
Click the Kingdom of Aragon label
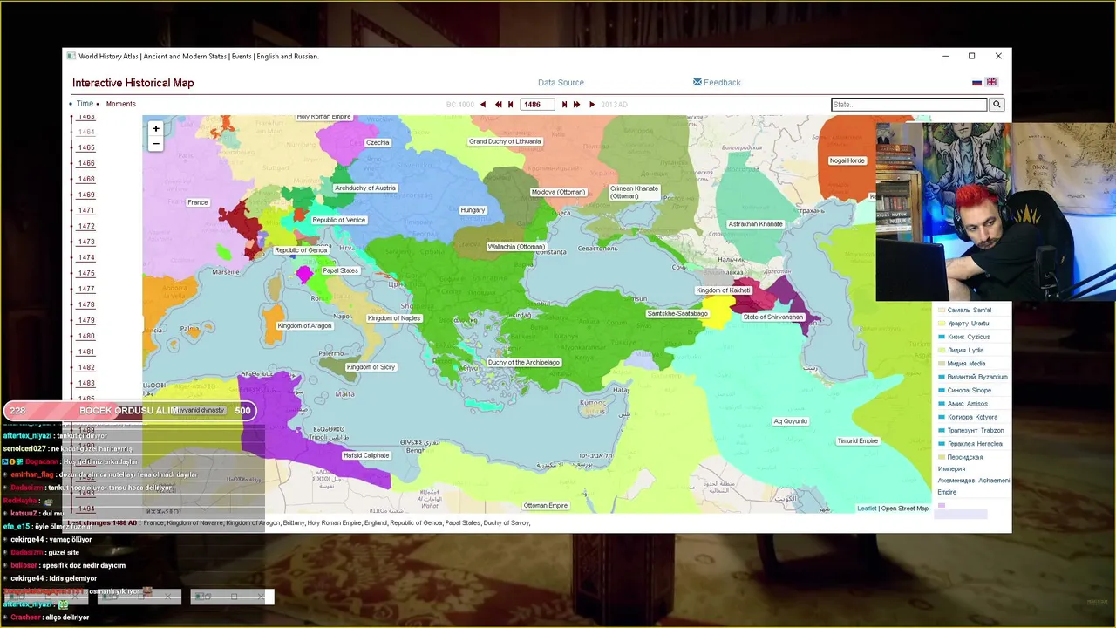pyautogui.click(x=304, y=326)
